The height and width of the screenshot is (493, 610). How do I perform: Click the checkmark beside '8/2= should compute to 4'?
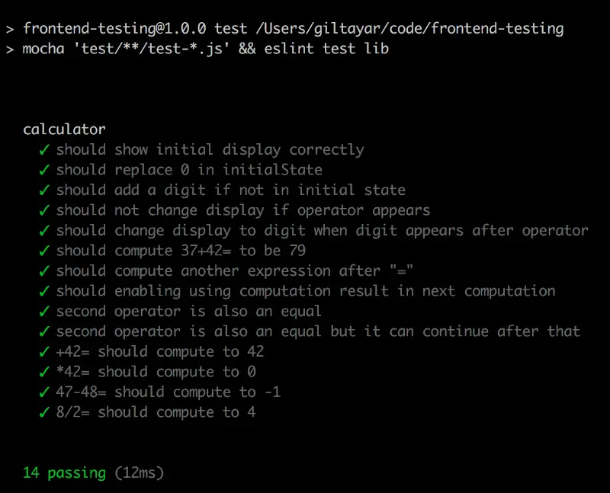click(43, 412)
